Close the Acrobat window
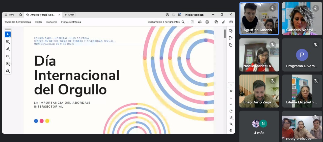Image resolution: width=323 pixels, height=142 pixels. pyautogui.click(x=231, y=15)
